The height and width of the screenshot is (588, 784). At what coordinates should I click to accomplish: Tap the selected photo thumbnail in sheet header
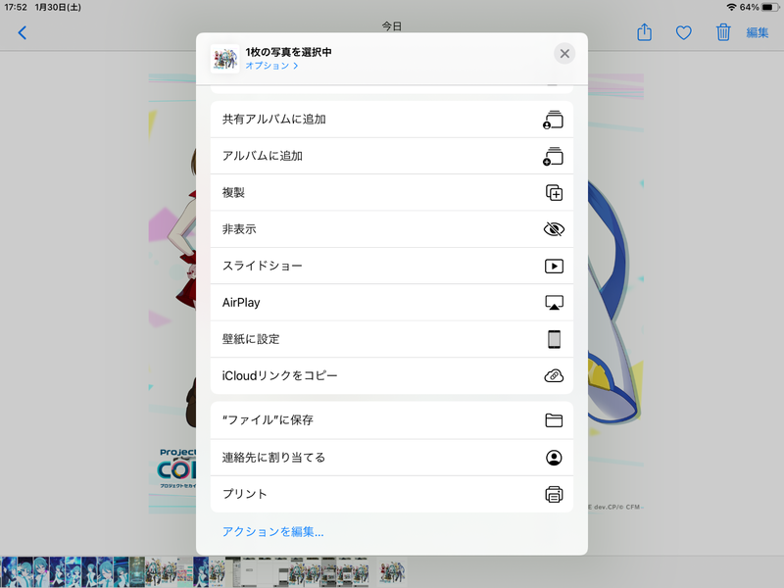(224, 59)
